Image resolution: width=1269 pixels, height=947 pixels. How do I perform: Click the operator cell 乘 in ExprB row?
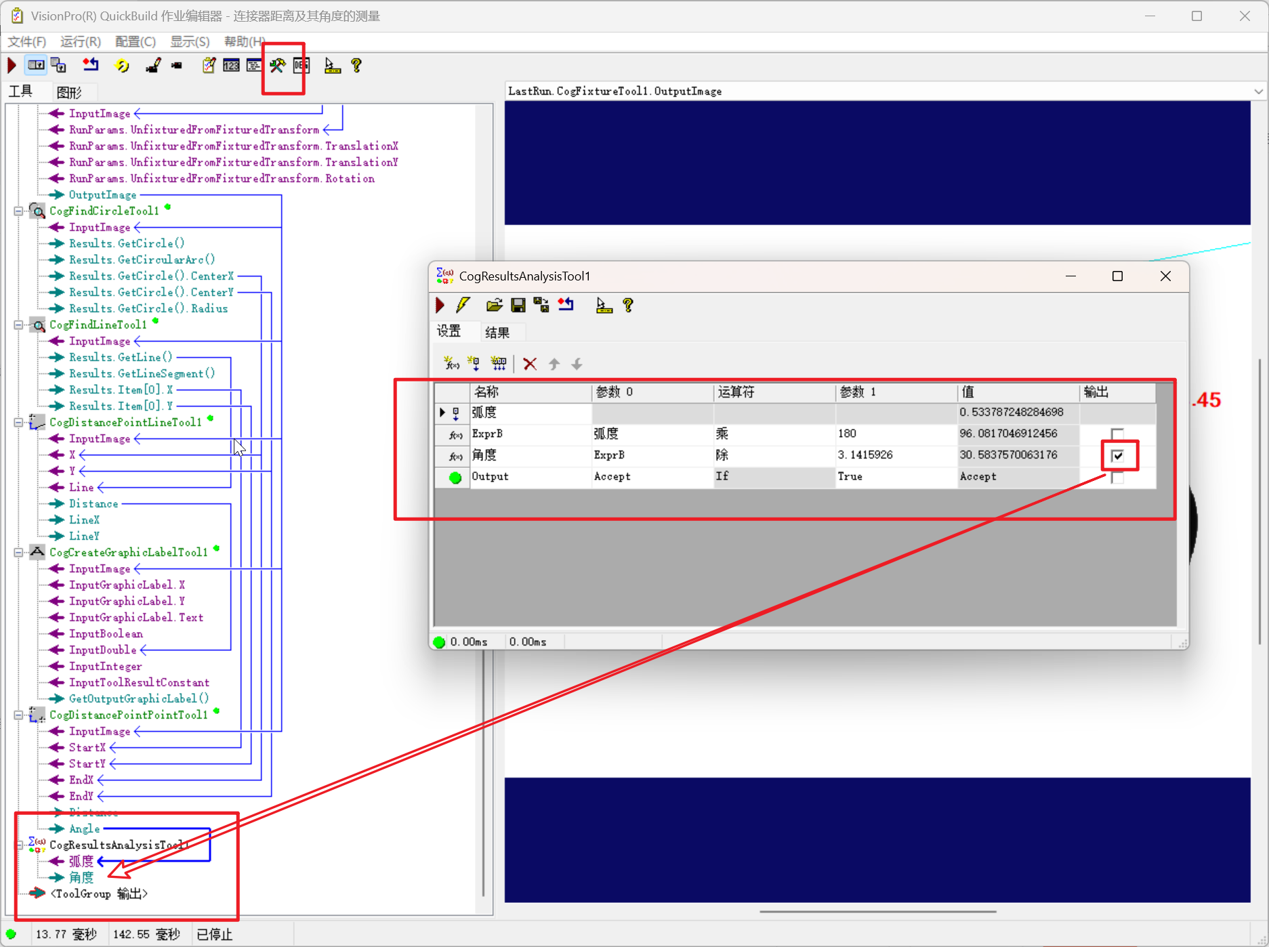click(774, 434)
